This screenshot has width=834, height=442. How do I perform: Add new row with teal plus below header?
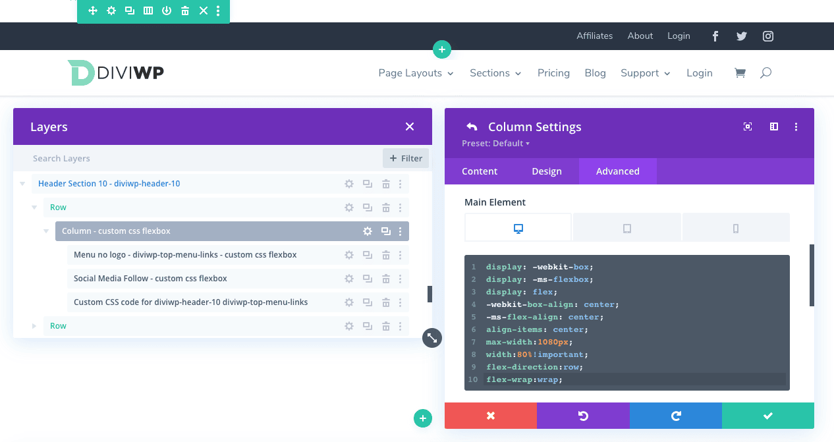pos(442,49)
